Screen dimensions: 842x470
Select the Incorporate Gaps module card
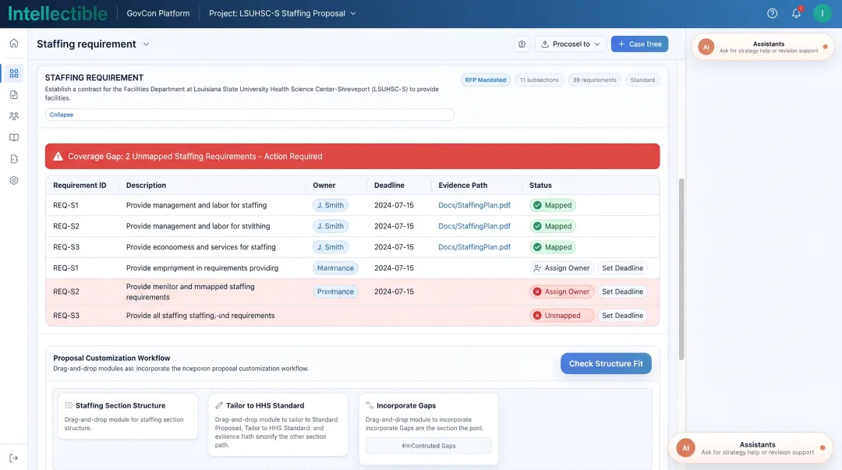tap(429, 429)
